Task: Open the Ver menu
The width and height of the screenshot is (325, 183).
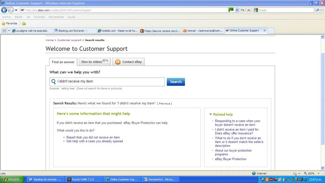Action: (28, 17)
